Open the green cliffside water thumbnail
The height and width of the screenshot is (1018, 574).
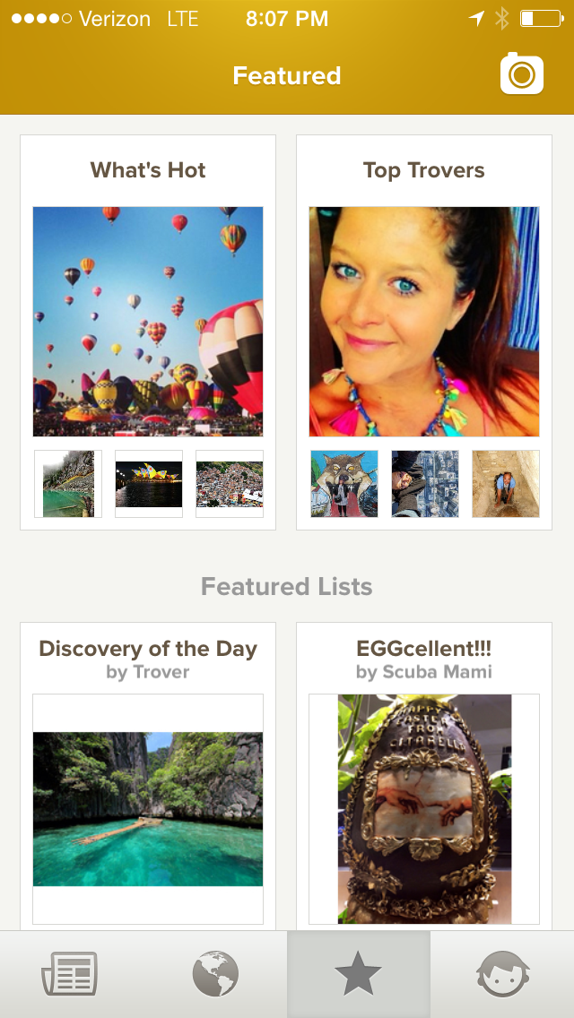pos(68,484)
